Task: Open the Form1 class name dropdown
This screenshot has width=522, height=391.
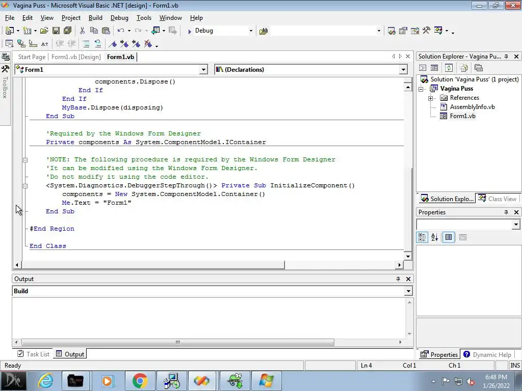Action: tap(203, 69)
